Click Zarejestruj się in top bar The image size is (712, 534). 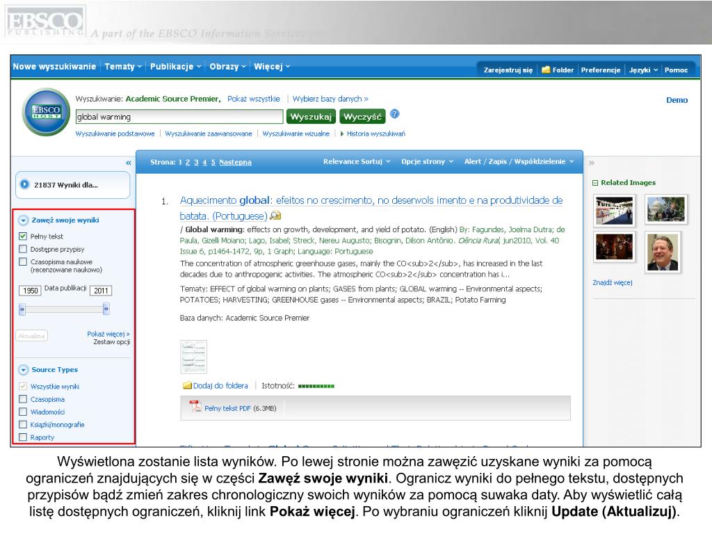click(508, 70)
